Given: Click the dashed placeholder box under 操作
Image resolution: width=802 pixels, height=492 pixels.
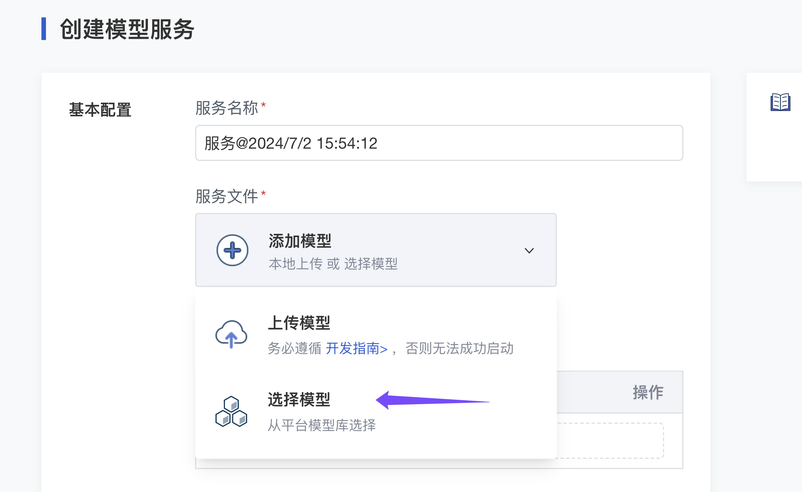Looking at the screenshot, I should 610,441.
